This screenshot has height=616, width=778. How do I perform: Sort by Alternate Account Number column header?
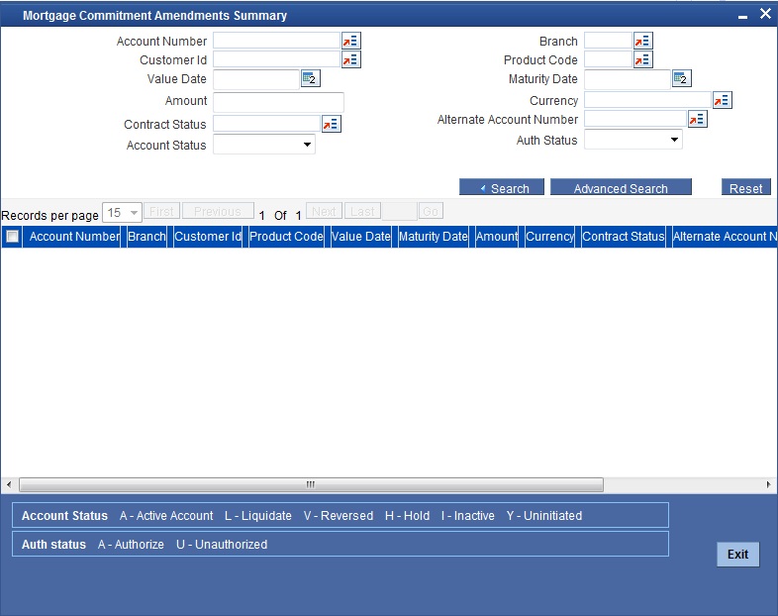(x=725, y=237)
